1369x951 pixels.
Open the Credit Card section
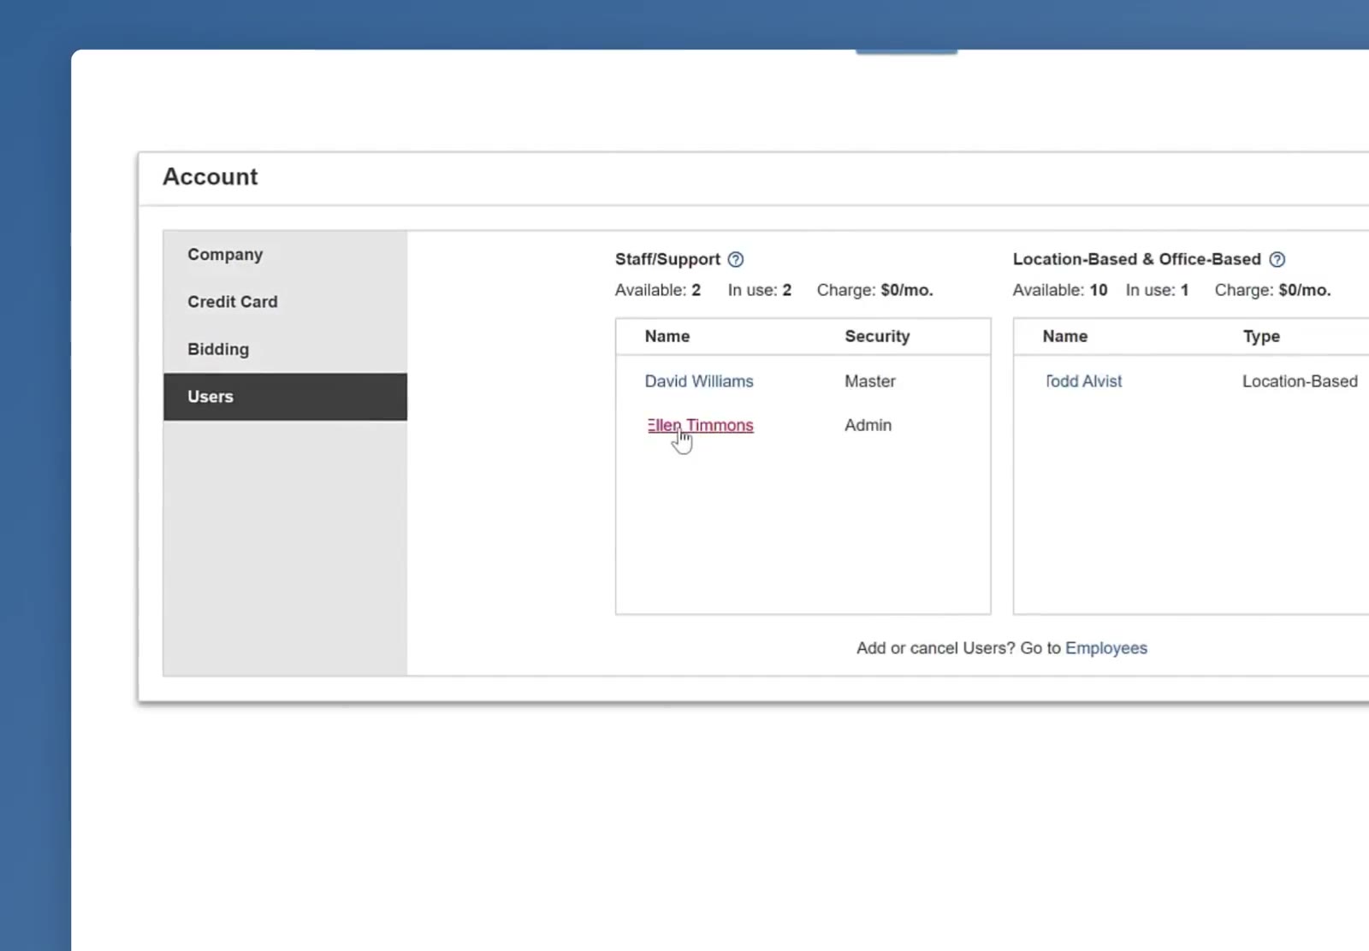[285, 302]
